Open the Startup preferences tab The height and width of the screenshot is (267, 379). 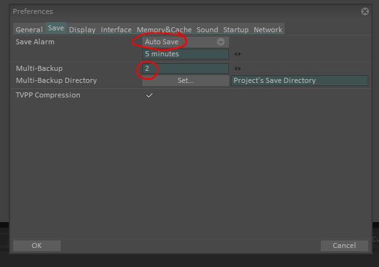(x=236, y=30)
